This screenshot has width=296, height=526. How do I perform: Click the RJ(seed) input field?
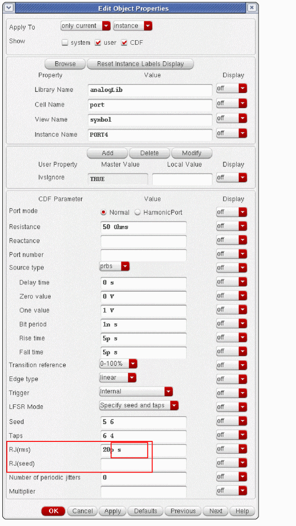[x=143, y=464]
